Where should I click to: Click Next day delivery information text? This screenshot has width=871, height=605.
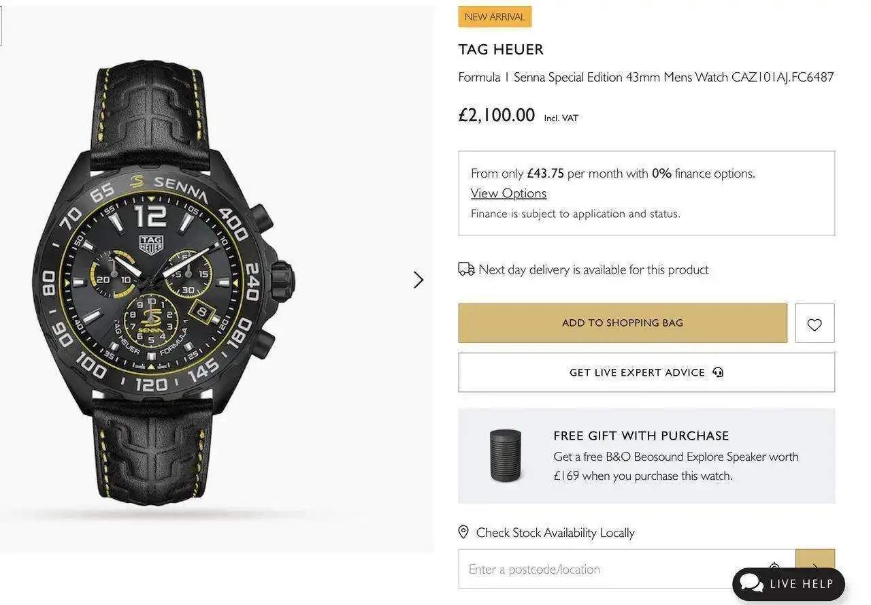coord(593,269)
